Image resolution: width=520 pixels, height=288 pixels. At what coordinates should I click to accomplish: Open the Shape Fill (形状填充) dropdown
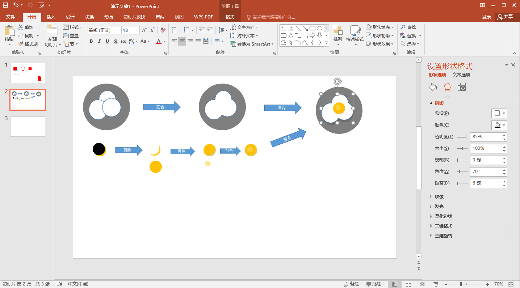[379, 27]
